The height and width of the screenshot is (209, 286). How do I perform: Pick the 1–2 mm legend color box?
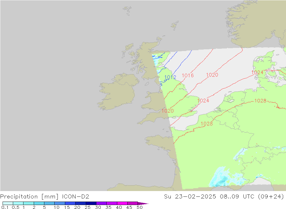tap(28, 203)
